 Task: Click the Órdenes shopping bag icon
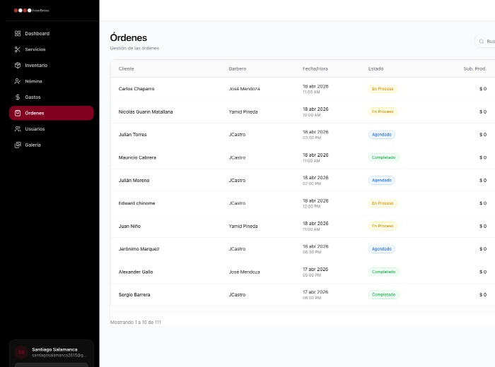coord(18,113)
